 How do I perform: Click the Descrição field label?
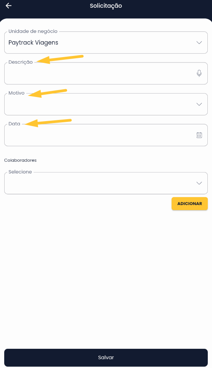tap(20, 62)
